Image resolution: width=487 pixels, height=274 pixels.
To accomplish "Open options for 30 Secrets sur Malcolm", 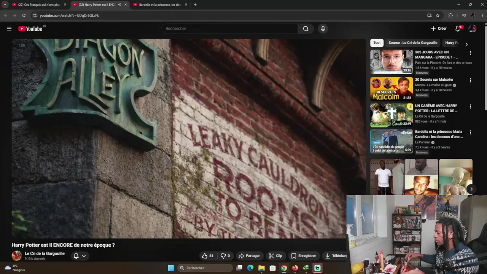I will tap(470, 80).
